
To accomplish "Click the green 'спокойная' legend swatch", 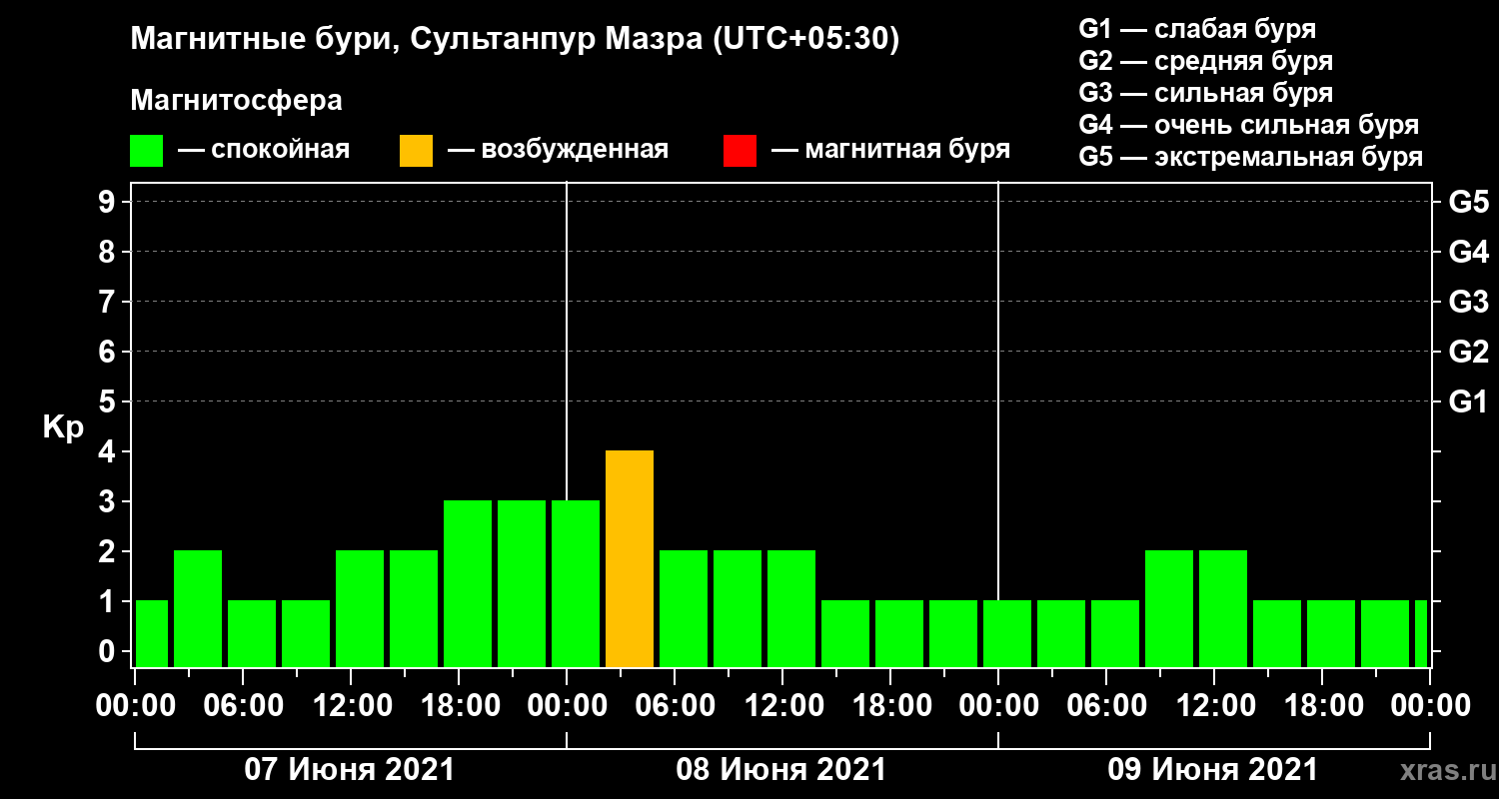I will point(146,151).
